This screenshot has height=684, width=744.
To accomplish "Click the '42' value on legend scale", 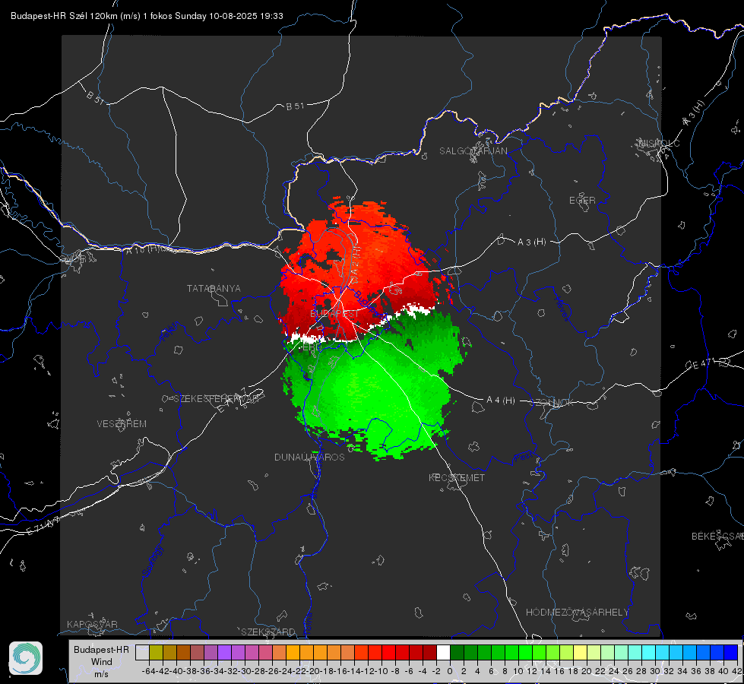I will (x=736, y=671).
